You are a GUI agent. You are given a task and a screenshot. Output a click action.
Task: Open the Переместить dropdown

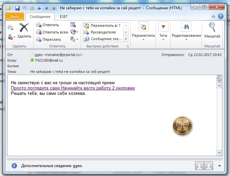coord(143,31)
